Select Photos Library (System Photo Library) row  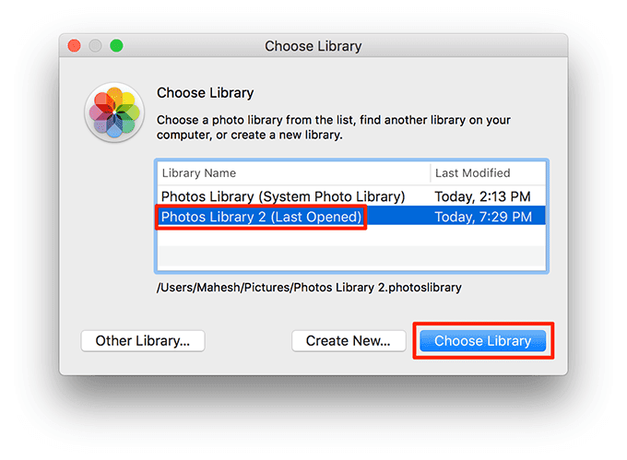tap(351, 196)
